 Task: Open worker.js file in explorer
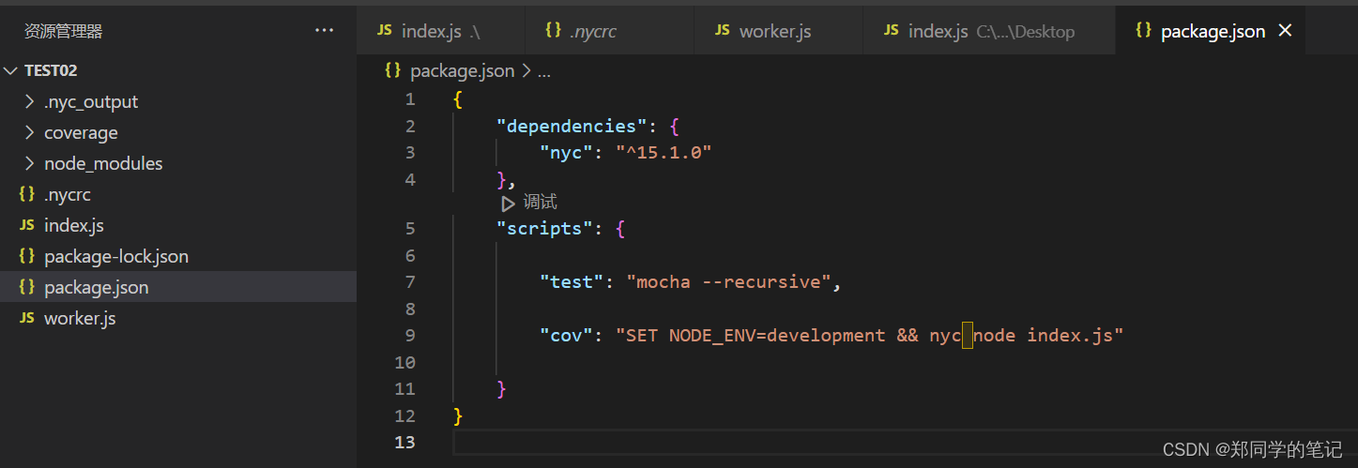(x=178, y=318)
